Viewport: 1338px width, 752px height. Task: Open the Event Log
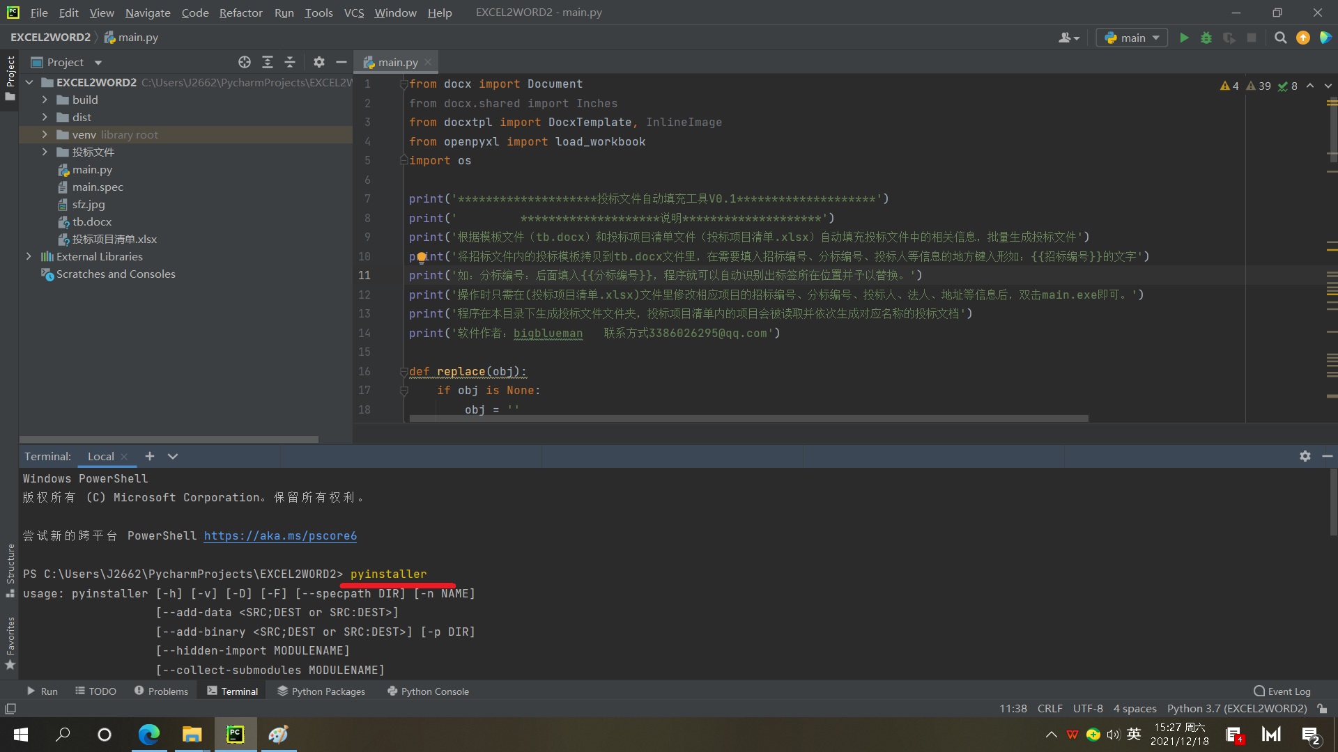(1282, 691)
